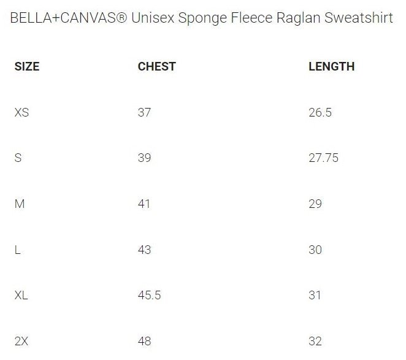Select the S size row label
The height and width of the screenshot is (360, 406).
pyautogui.click(x=18, y=158)
